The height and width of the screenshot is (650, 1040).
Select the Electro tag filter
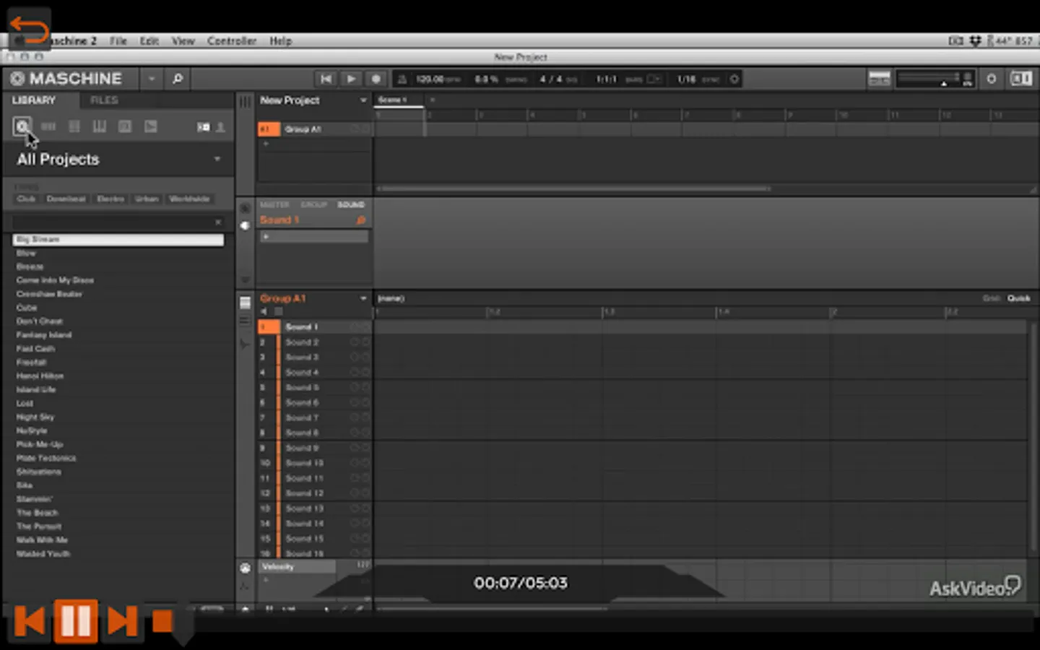[x=110, y=199]
